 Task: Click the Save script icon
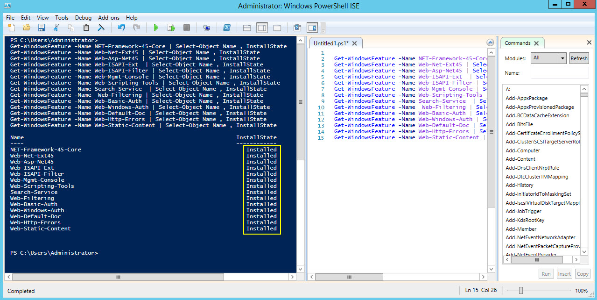[42, 28]
